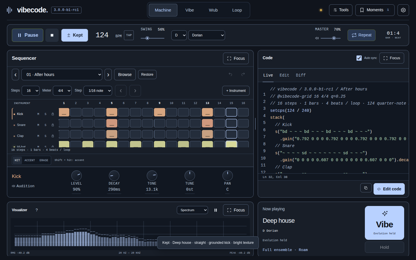Click the Kick Level knob

(x=77, y=176)
